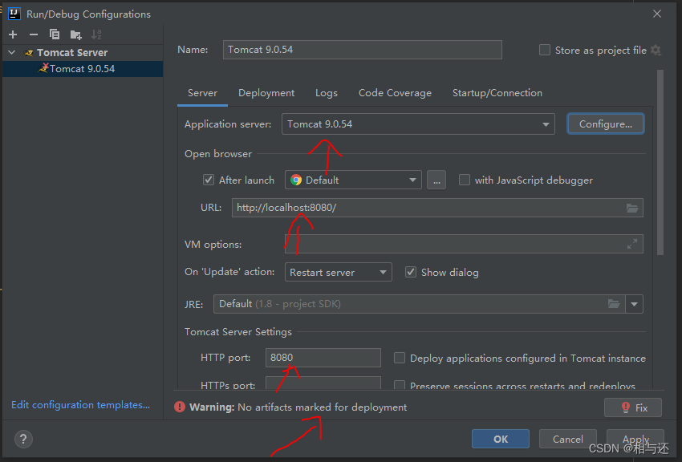Sort configurations alphabetically

tap(96, 34)
